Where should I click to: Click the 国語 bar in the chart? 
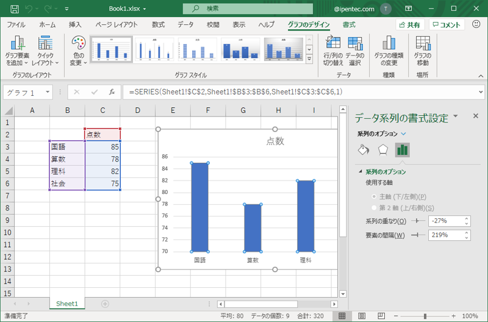pos(200,207)
